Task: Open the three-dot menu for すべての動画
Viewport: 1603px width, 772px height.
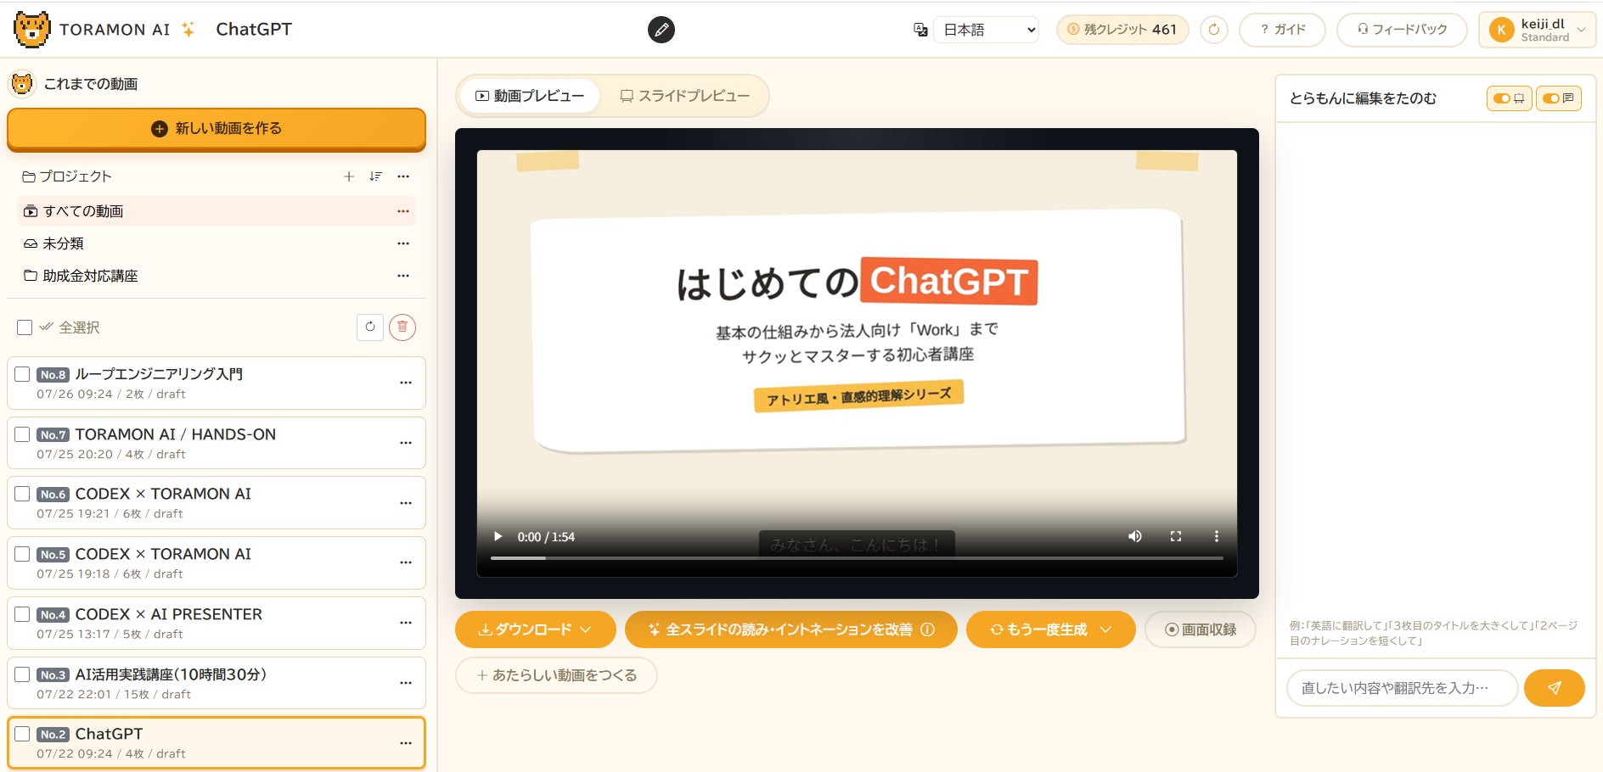Action: [x=403, y=211]
